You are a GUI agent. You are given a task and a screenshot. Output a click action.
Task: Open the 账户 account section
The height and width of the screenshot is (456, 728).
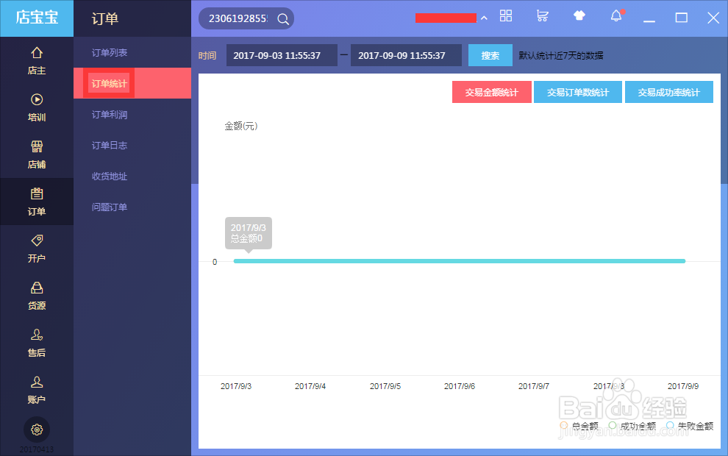point(37,390)
